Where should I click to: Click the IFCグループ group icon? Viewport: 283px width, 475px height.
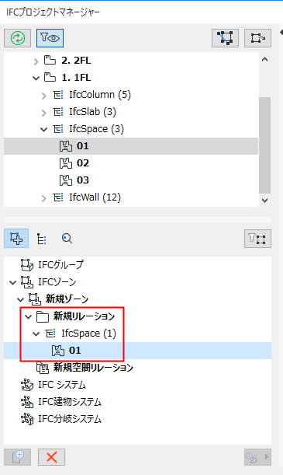coord(27,265)
